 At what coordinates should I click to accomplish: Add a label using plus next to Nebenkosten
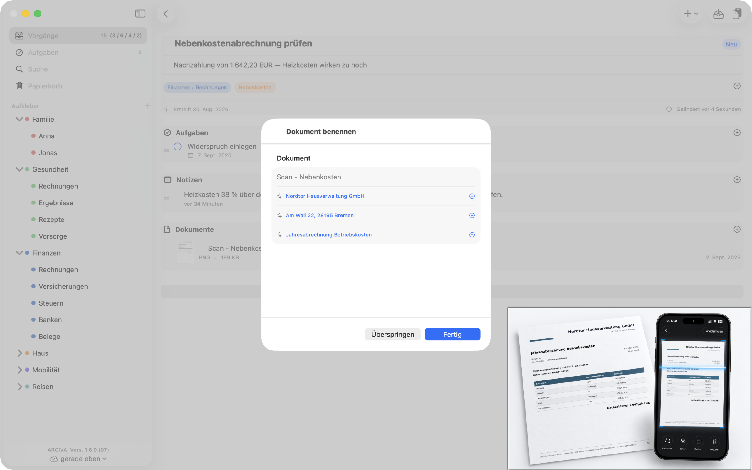coord(737,86)
